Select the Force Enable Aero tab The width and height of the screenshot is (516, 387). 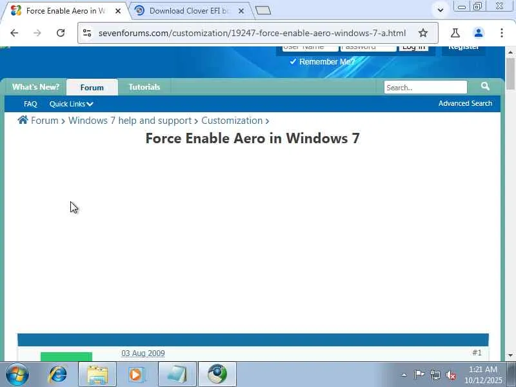coord(65,11)
